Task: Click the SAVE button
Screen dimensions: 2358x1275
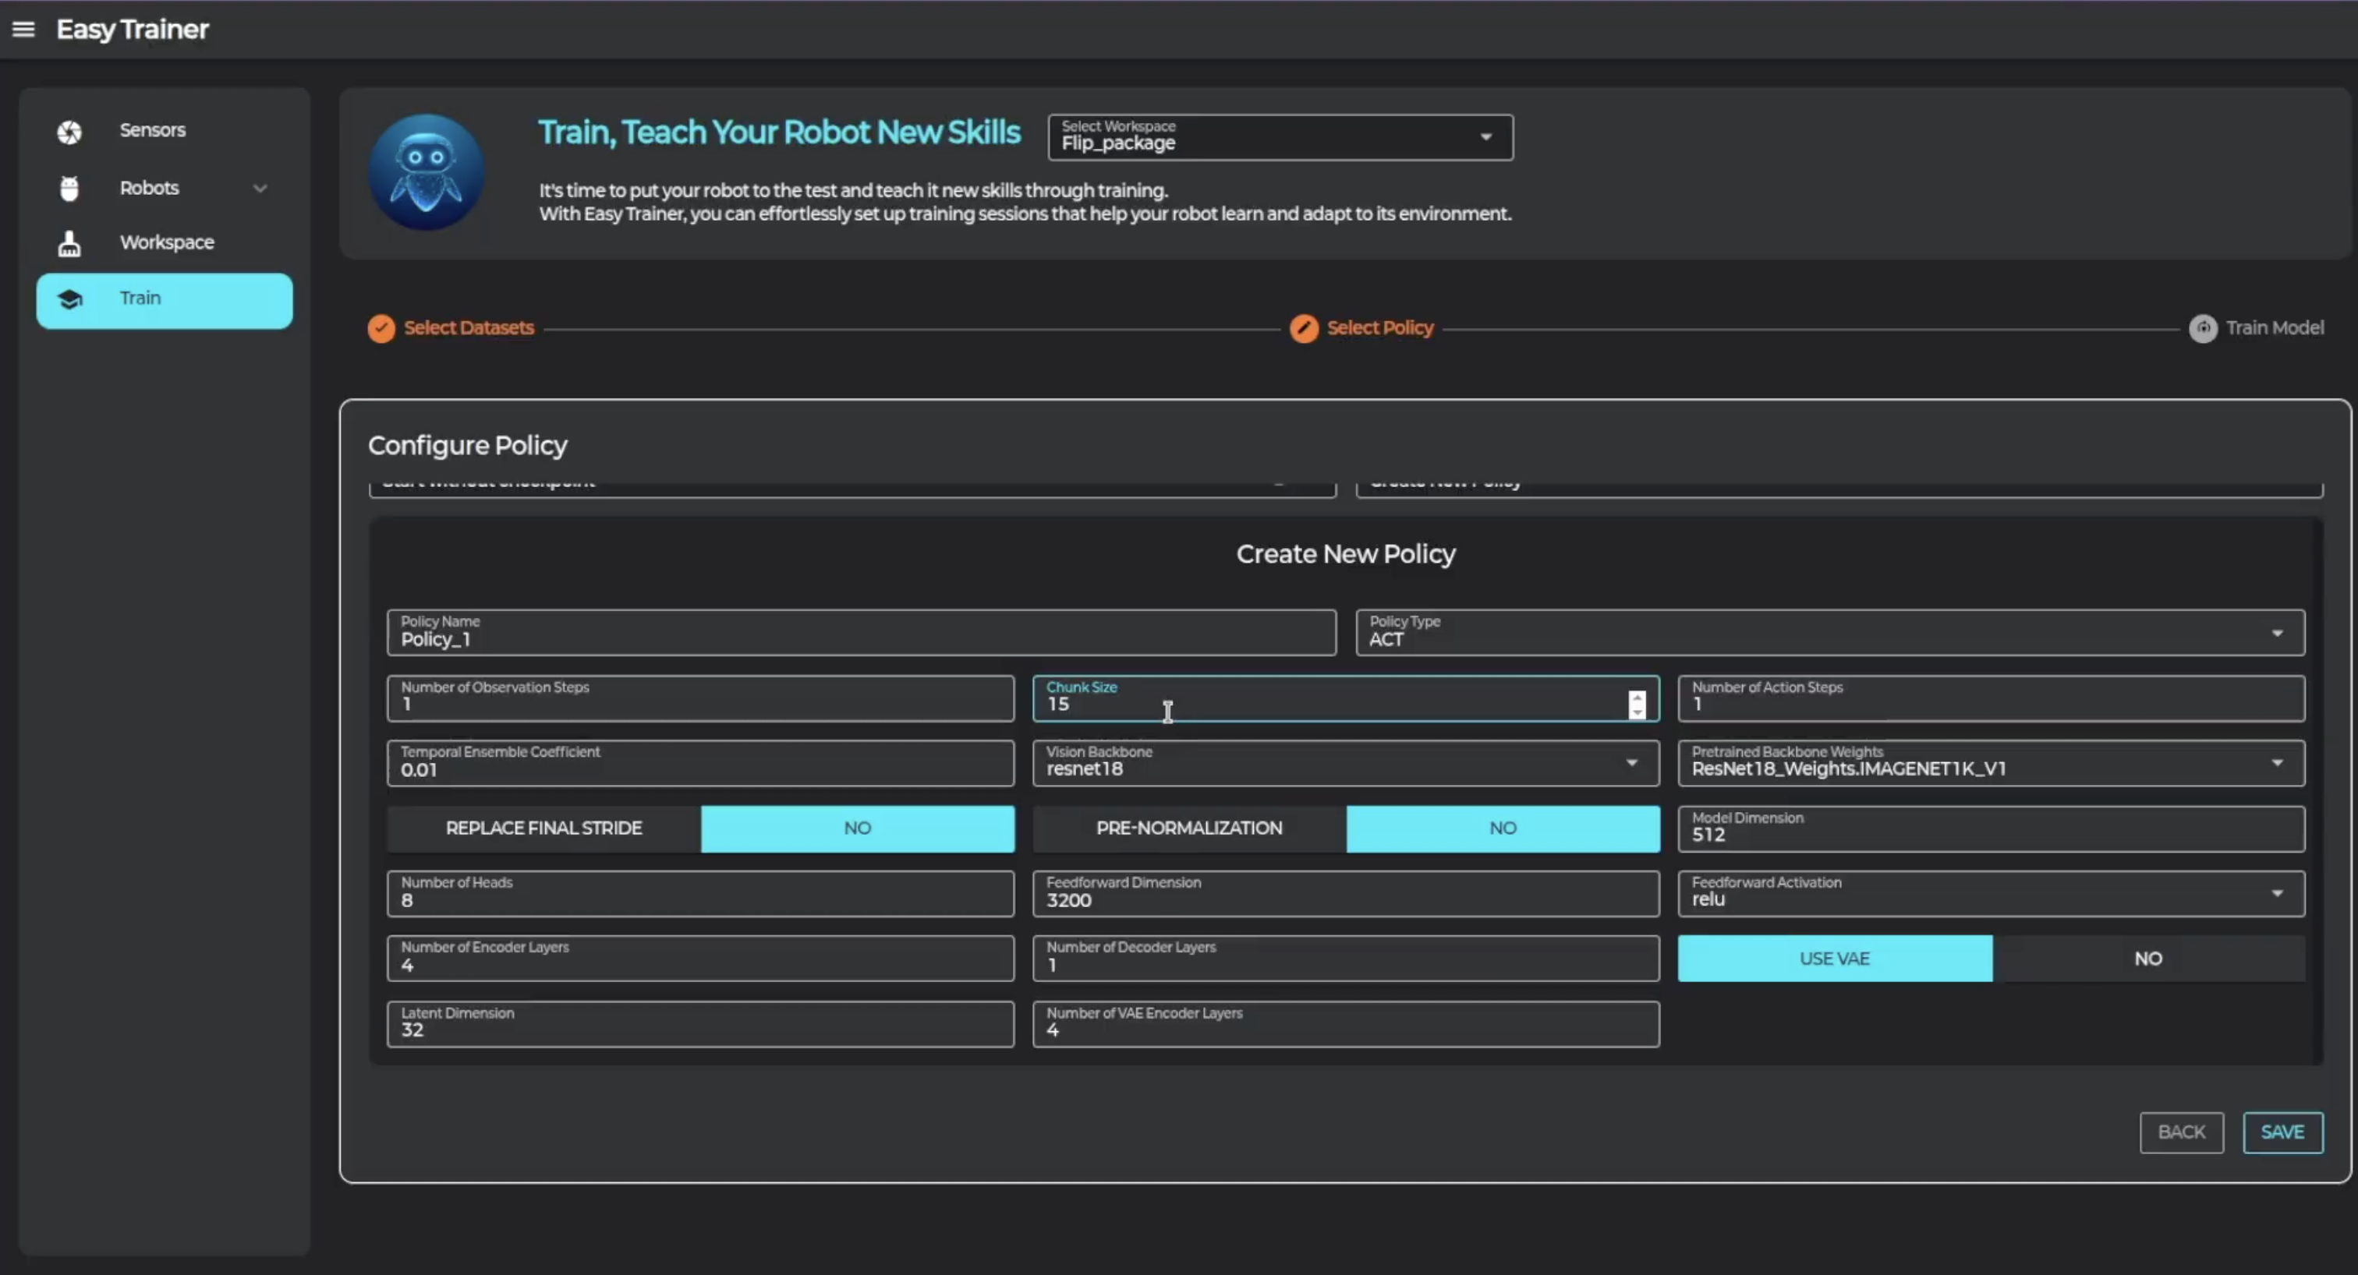Action: pyautogui.click(x=2282, y=1132)
